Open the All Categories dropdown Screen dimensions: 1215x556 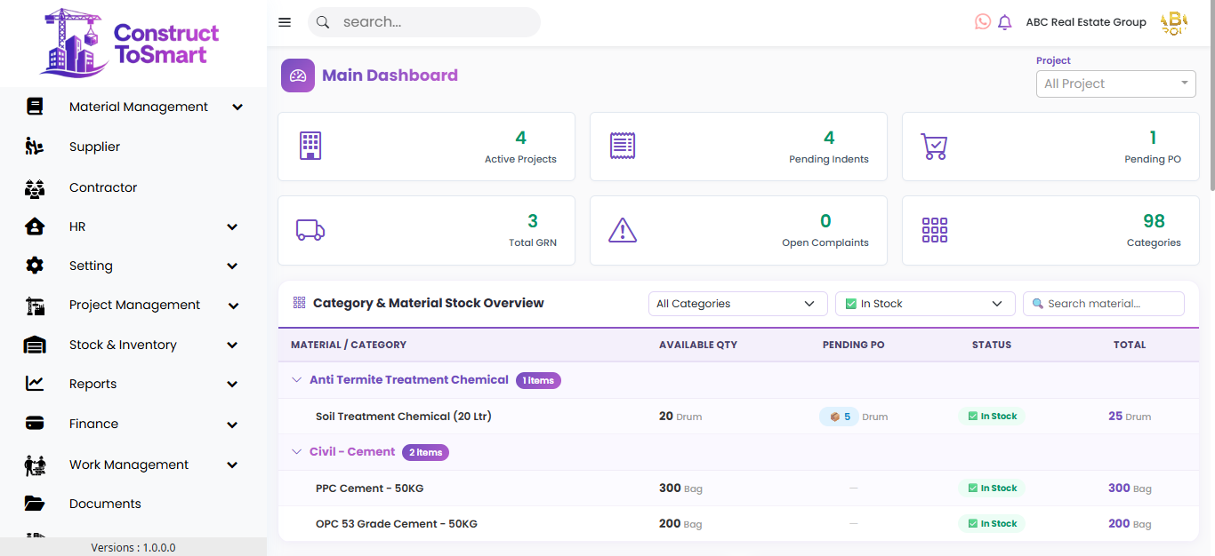[738, 304]
